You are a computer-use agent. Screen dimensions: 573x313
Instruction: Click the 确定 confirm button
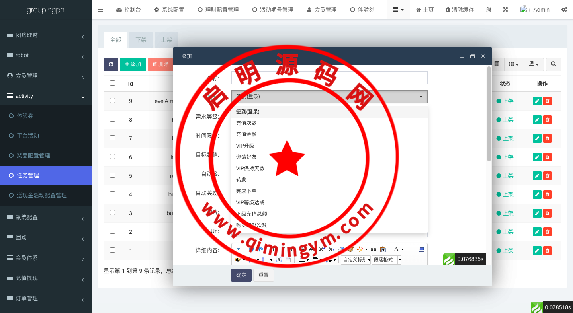point(241,275)
